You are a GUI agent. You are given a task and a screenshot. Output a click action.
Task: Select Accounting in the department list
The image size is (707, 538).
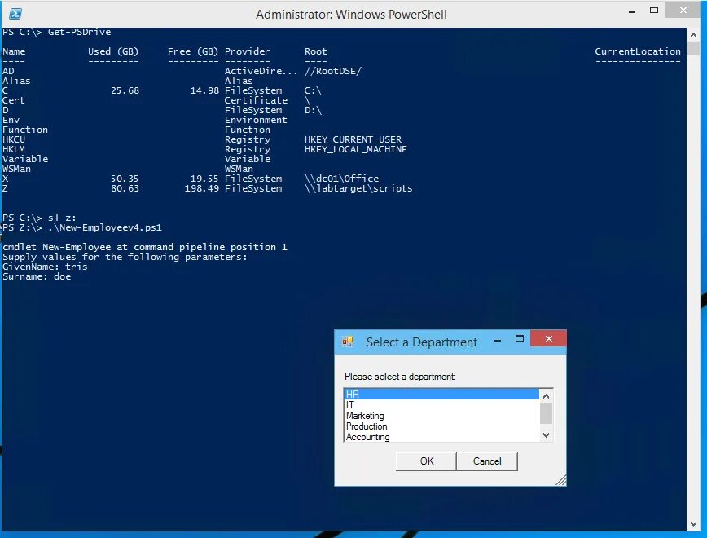tap(441, 437)
